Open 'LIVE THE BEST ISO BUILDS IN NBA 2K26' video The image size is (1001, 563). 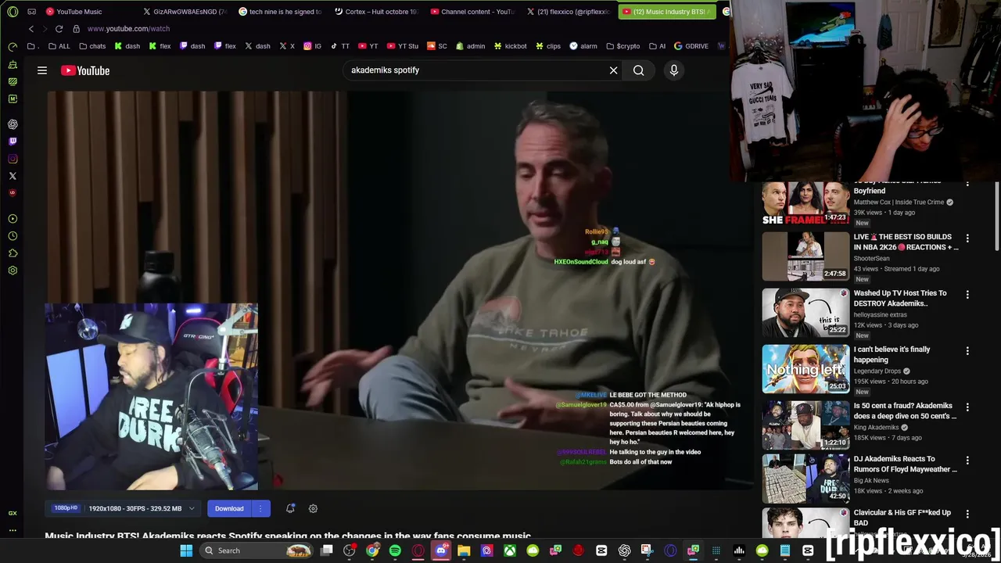906,242
